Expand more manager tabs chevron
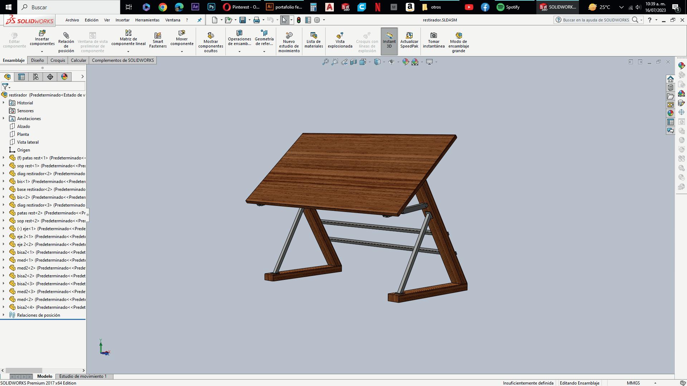 pyautogui.click(x=82, y=77)
